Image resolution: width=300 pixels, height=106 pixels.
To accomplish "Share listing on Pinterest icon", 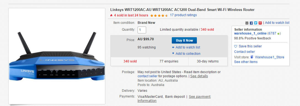I will coord(260,23).
